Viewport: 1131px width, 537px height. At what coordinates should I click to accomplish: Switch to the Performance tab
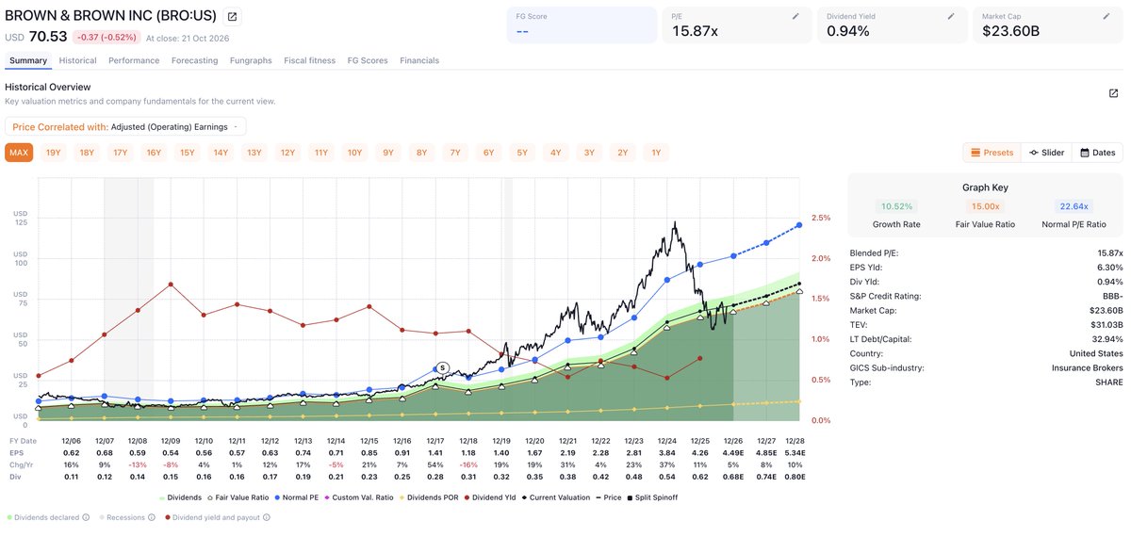(x=134, y=60)
